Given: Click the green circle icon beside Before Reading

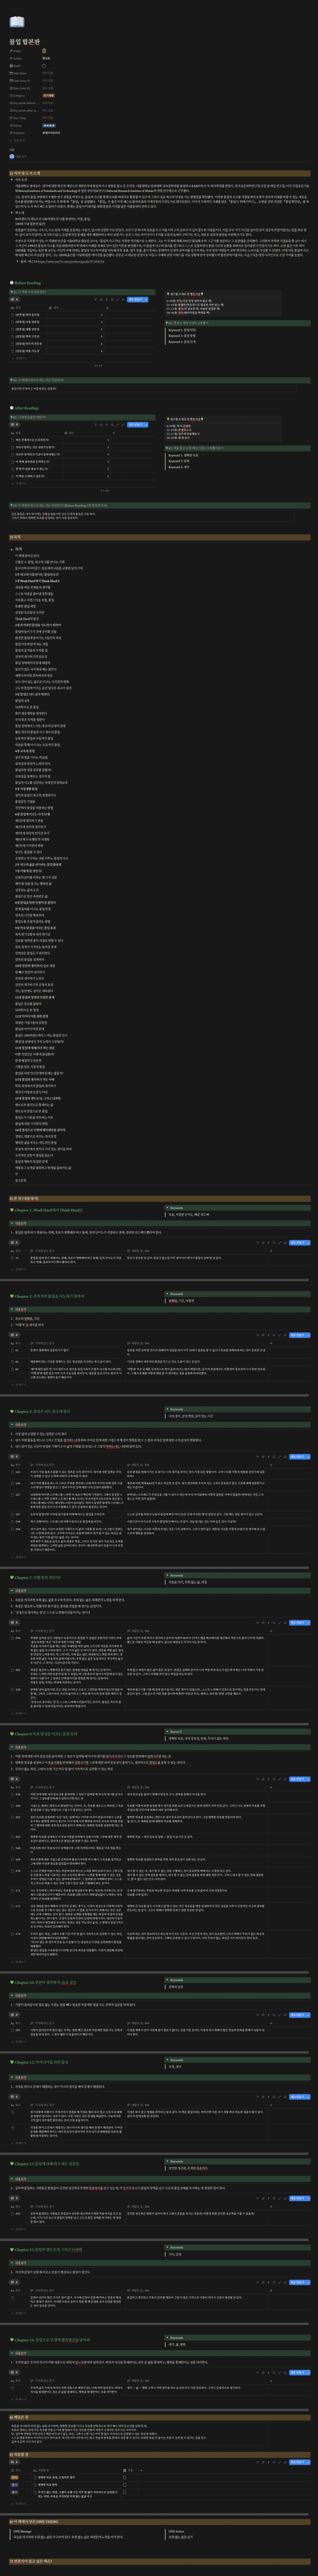Looking at the screenshot, I should point(11,283).
